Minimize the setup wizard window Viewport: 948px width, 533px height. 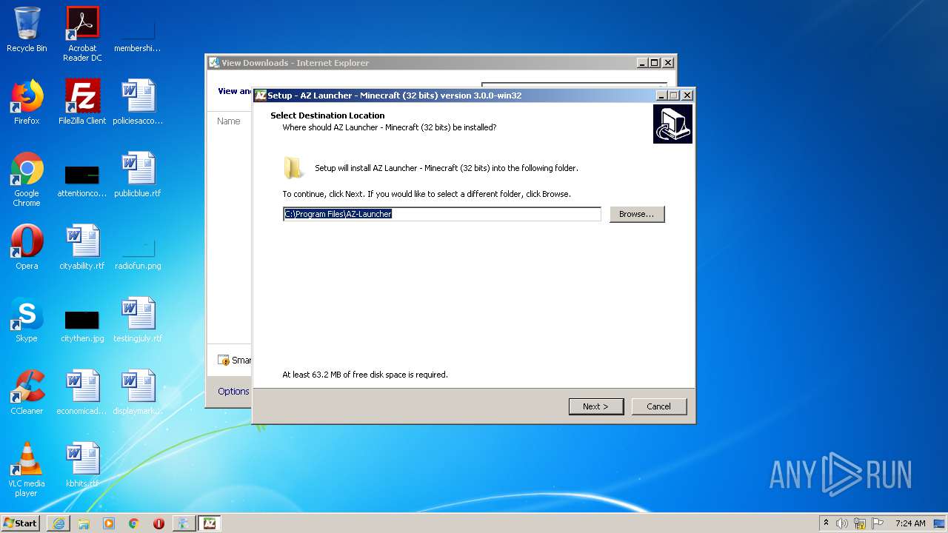pos(661,95)
